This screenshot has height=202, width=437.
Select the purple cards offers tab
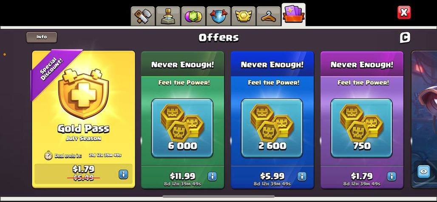point(293,14)
